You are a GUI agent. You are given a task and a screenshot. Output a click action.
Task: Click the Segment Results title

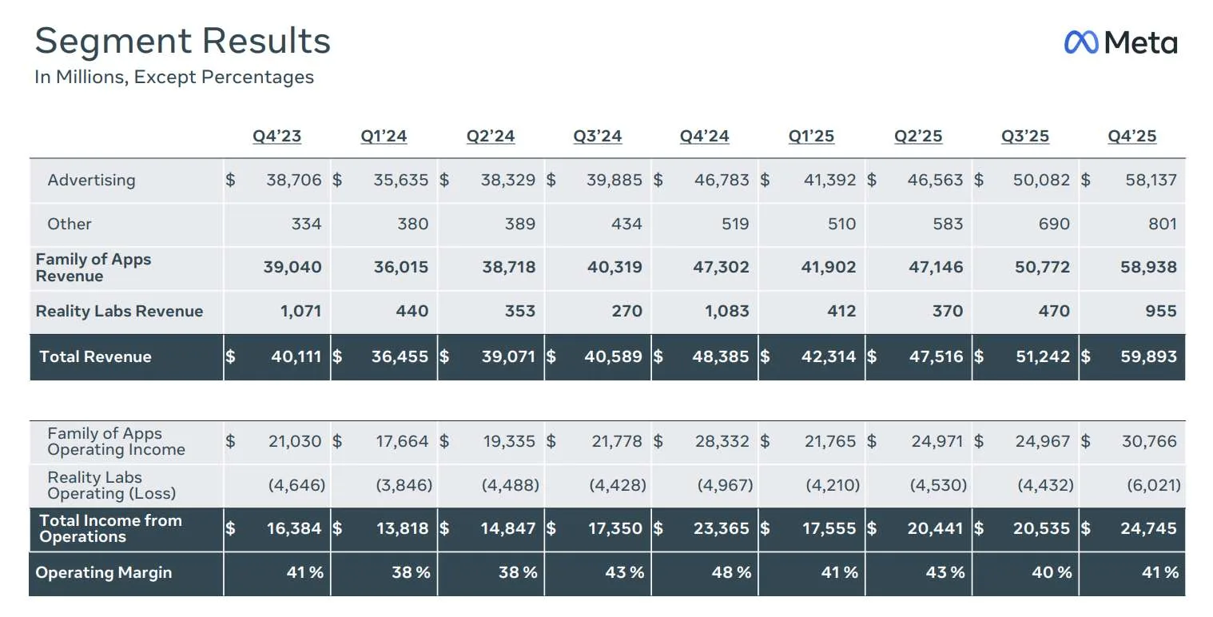(183, 41)
